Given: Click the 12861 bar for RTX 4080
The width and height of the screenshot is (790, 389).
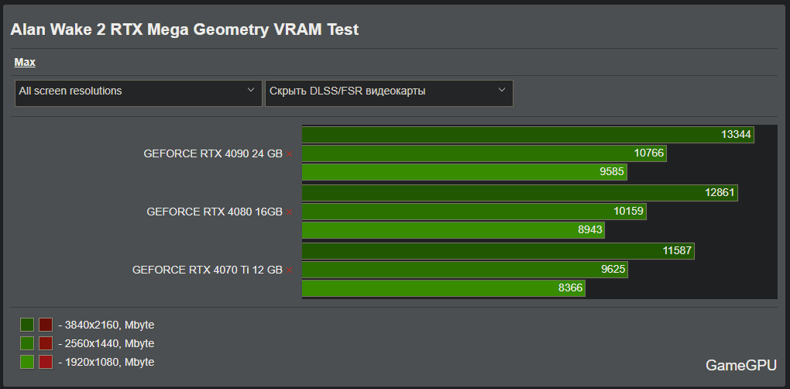Looking at the screenshot, I should (519, 192).
